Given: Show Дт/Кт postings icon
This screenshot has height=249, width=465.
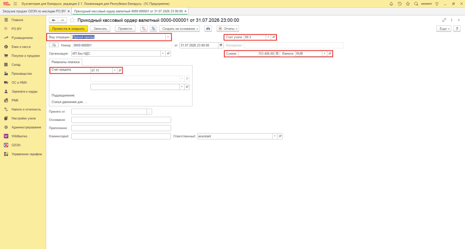Looking at the screenshot, I should (144, 29).
